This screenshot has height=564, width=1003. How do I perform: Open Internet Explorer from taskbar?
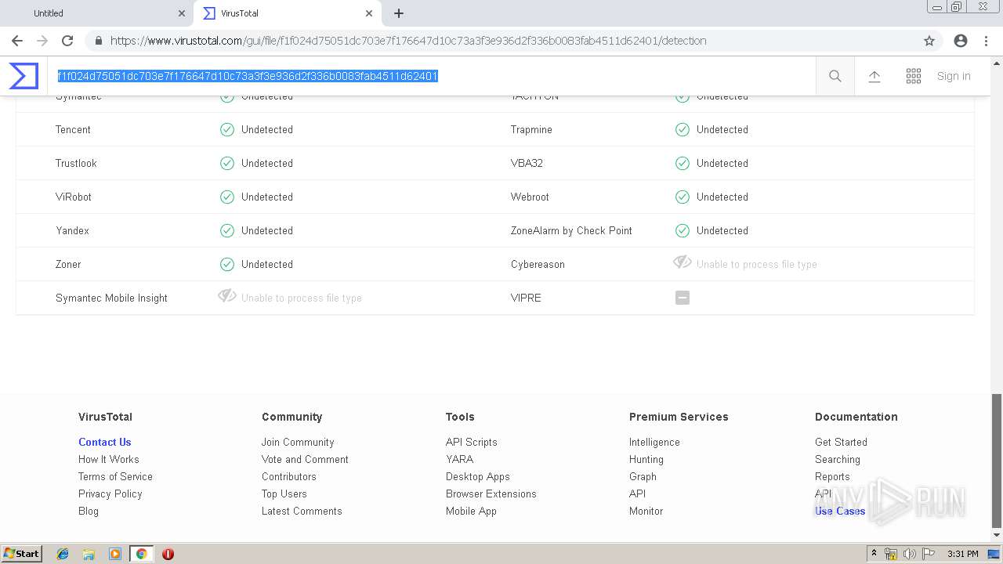point(63,554)
